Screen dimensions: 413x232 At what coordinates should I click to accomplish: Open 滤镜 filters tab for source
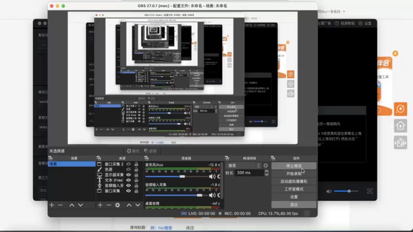pyautogui.click(x=150, y=151)
